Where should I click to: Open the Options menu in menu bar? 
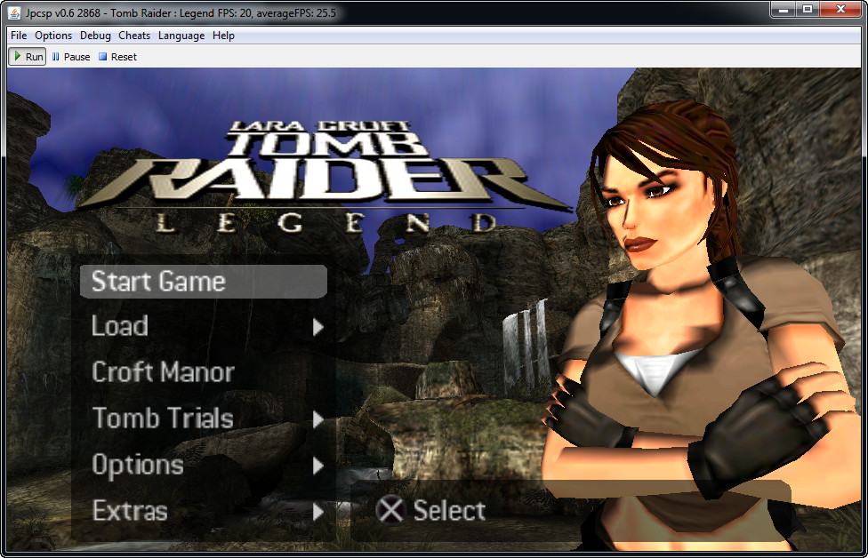[53, 36]
